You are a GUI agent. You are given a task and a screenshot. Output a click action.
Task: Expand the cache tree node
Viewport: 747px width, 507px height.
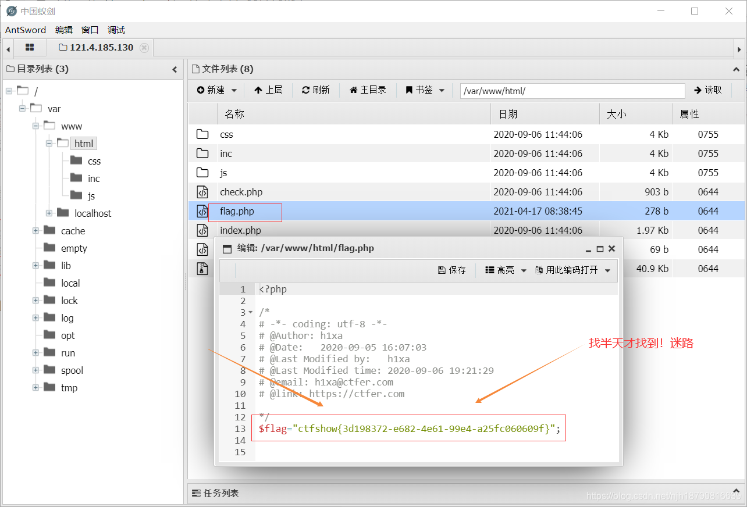pyautogui.click(x=35, y=231)
